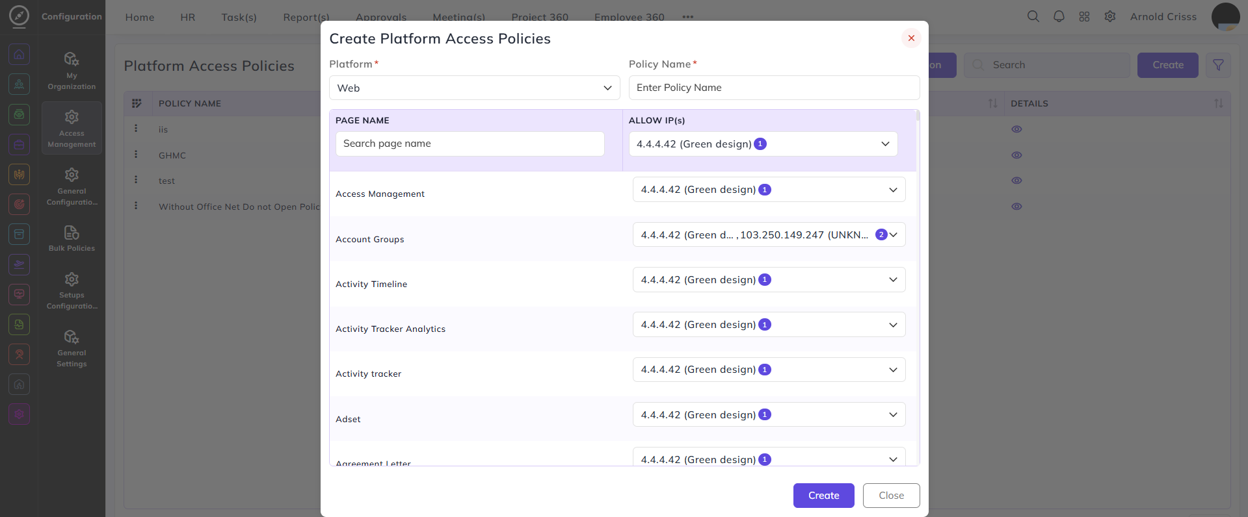This screenshot has height=517, width=1248.
Task: Open General Configuration in the sidebar
Action: coord(72,187)
